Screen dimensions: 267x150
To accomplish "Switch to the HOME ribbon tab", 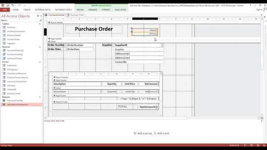I will [15, 10].
